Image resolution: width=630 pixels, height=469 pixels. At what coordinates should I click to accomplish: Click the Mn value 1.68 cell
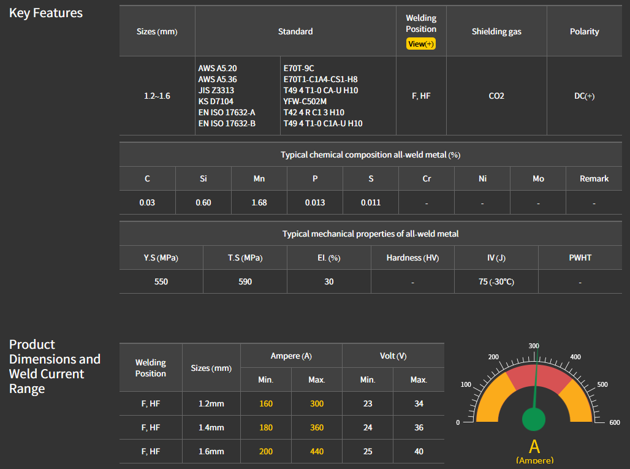[259, 202]
